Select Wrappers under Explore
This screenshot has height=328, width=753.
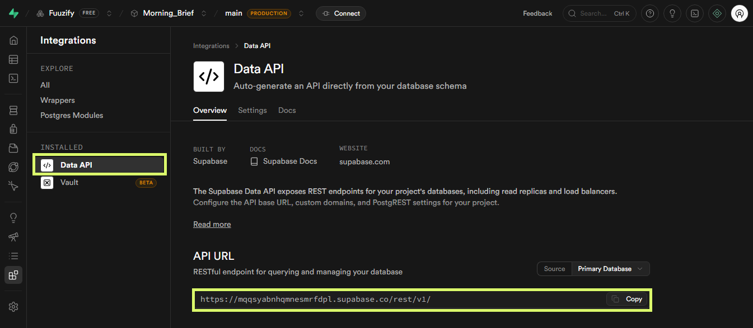tap(58, 100)
